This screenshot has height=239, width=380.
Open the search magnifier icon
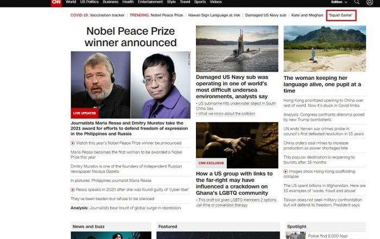point(357,2)
